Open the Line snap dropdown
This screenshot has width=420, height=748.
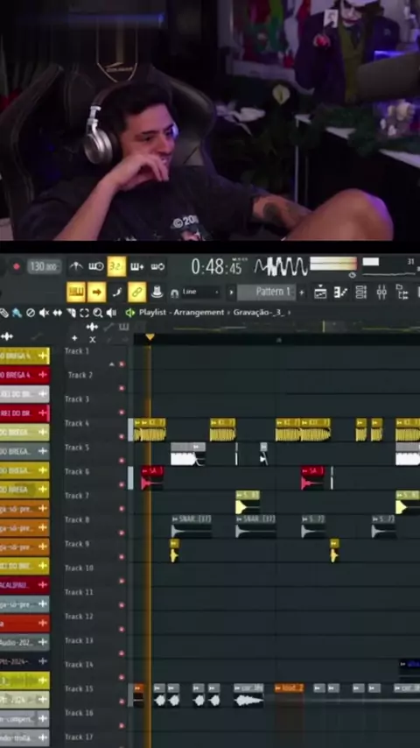(x=200, y=292)
